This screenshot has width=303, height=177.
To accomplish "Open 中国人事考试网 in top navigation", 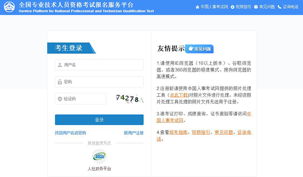I will click(214, 7).
